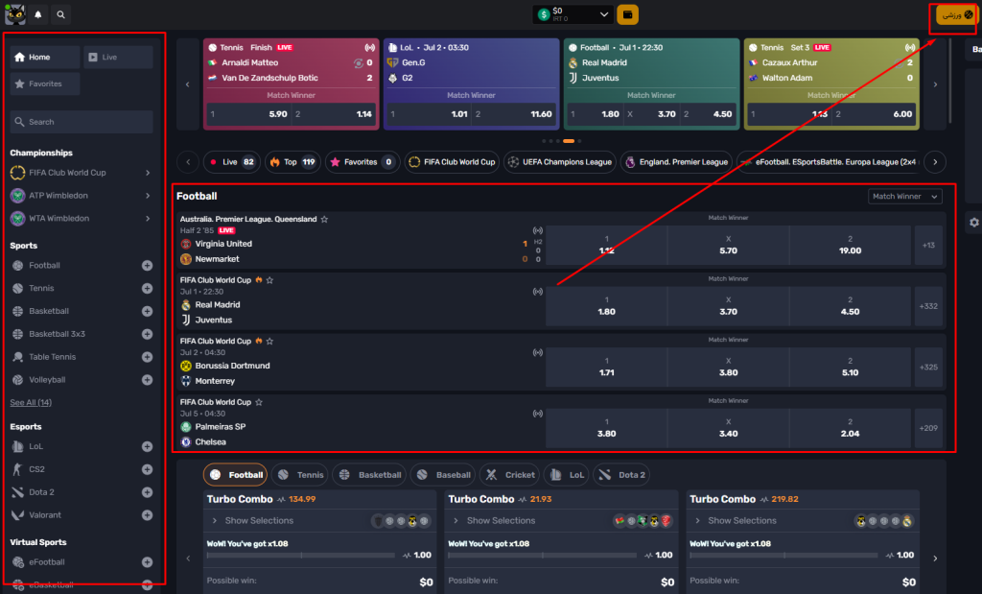Adjust the 21.93 Turbo Combo stake slider
The image size is (982, 594).
click(x=543, y=556)
